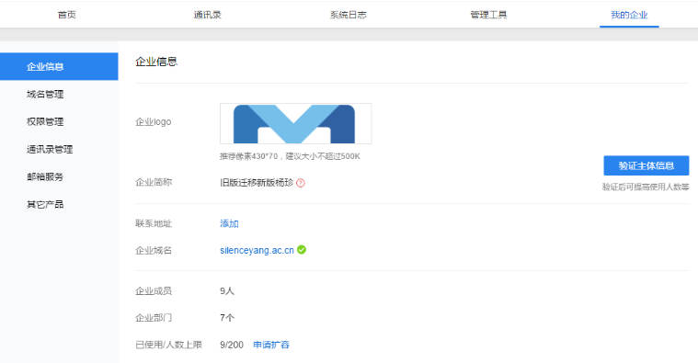Click the 验证后可提高使用人数等 note

pos(646,187)
